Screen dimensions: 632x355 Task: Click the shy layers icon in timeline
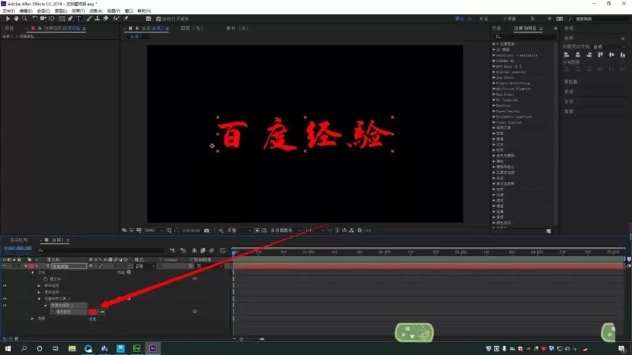pos(194,251)
